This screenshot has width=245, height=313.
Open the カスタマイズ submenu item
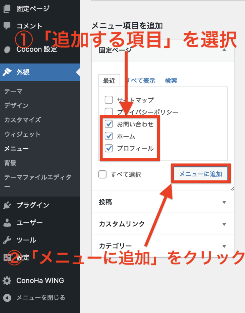(x=22, y=120)
